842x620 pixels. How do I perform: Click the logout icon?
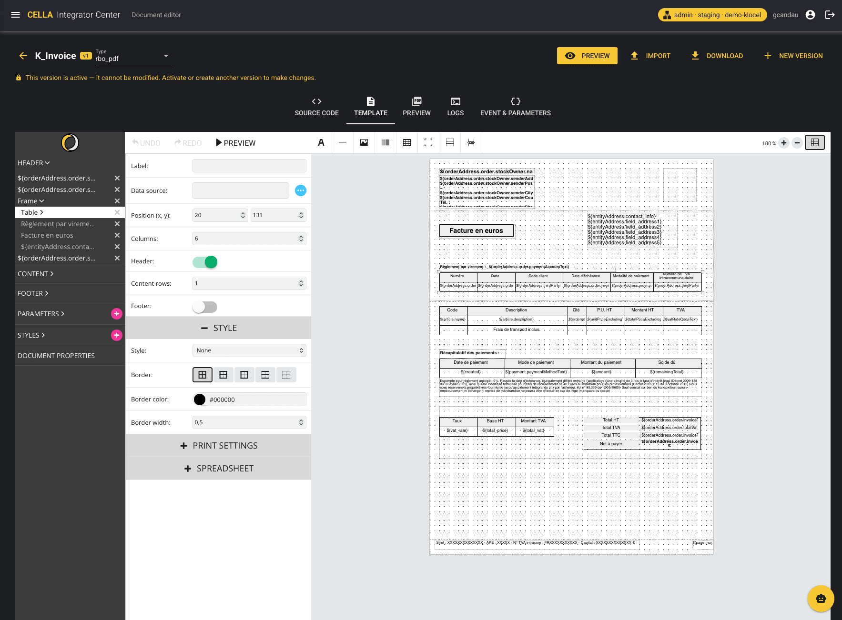[830, 15]
